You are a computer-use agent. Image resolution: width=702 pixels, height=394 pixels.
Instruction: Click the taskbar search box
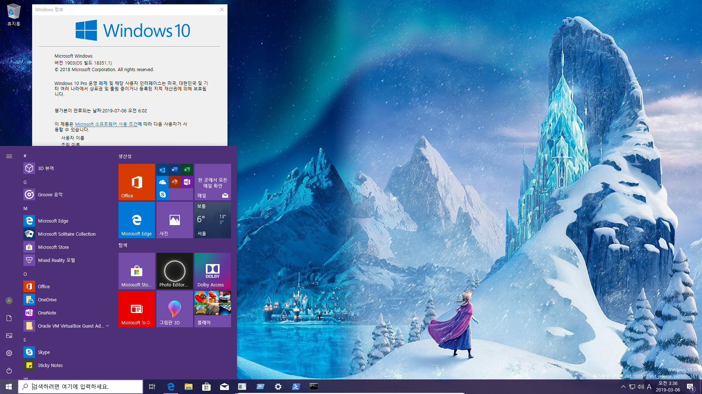[80, 387]
